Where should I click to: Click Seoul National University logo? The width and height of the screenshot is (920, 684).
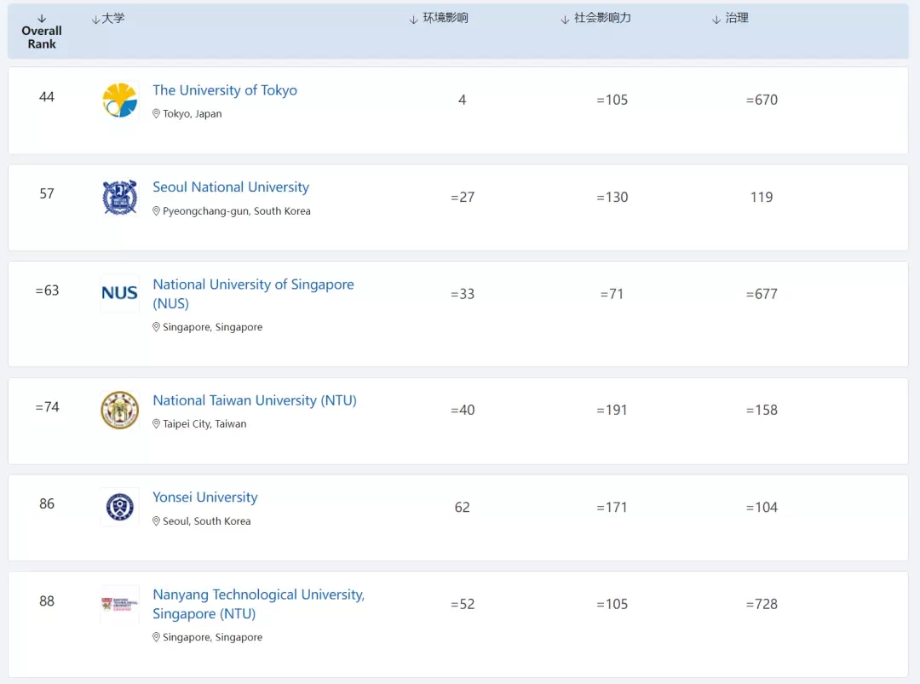pos(120,197)
